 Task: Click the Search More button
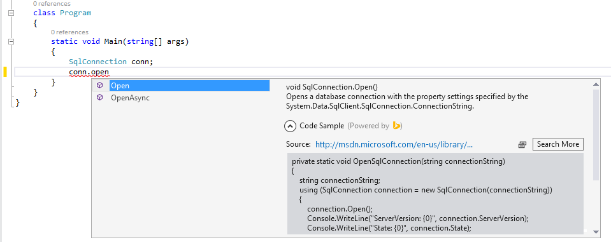[x=558, y=144]
